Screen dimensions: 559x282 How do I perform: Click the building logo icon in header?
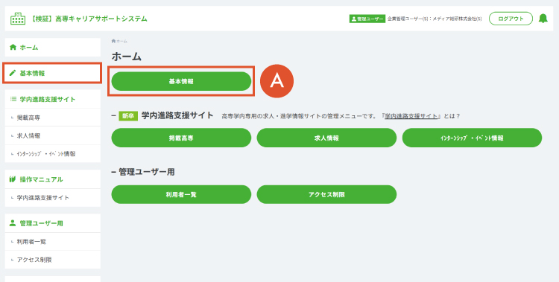click(x=18, y=19)
